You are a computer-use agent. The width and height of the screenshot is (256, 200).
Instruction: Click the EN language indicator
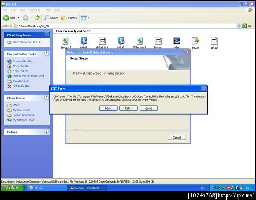(203, 188)
